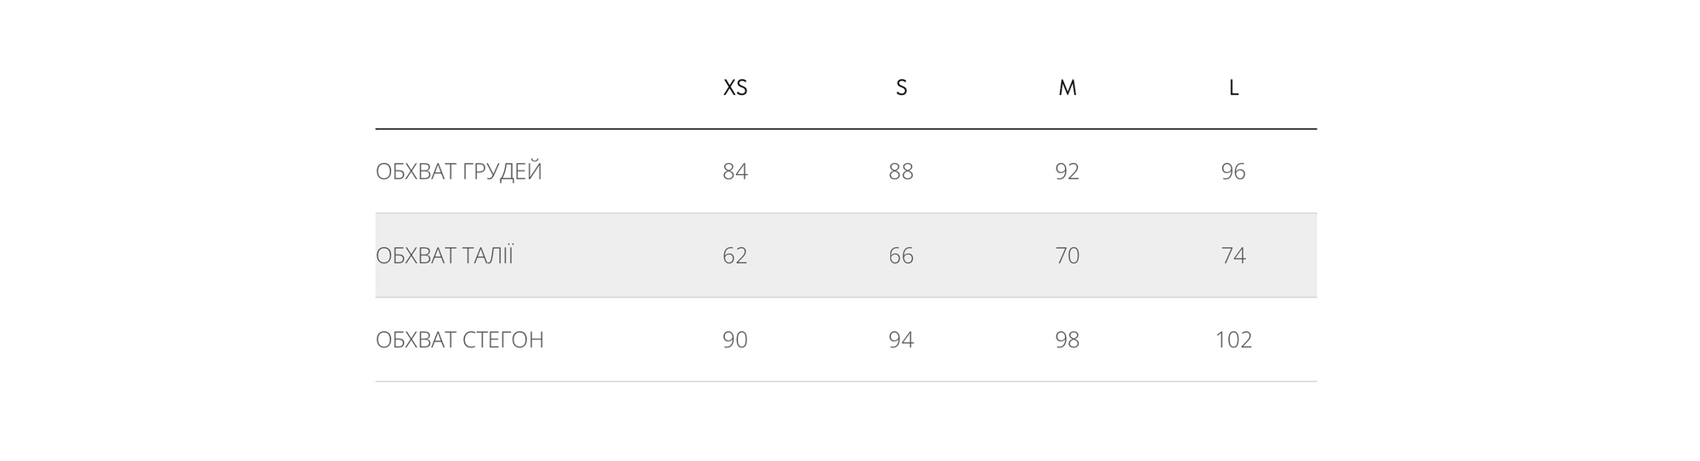Select the ОБХВАТ ГРУДЕЙ row label
Image resolution: width=1700 pixels, height=461 pixels.
click(x=459, y=171)
